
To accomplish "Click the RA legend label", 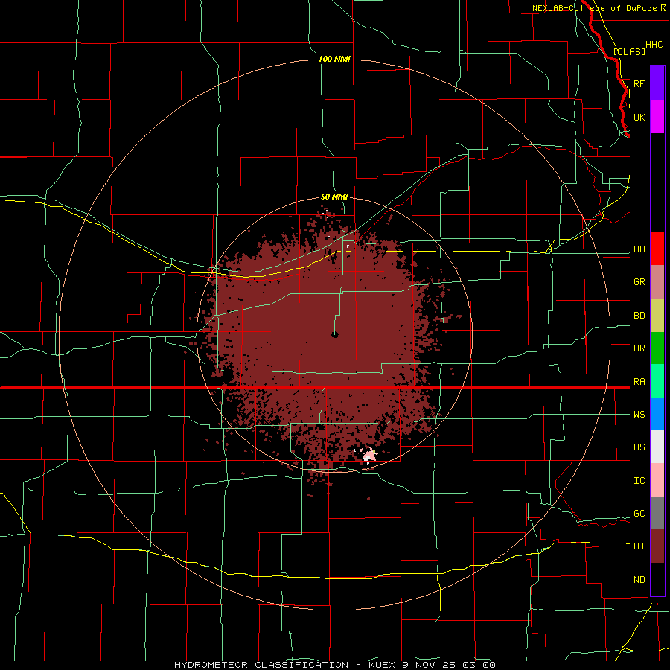I will point(639,382).
